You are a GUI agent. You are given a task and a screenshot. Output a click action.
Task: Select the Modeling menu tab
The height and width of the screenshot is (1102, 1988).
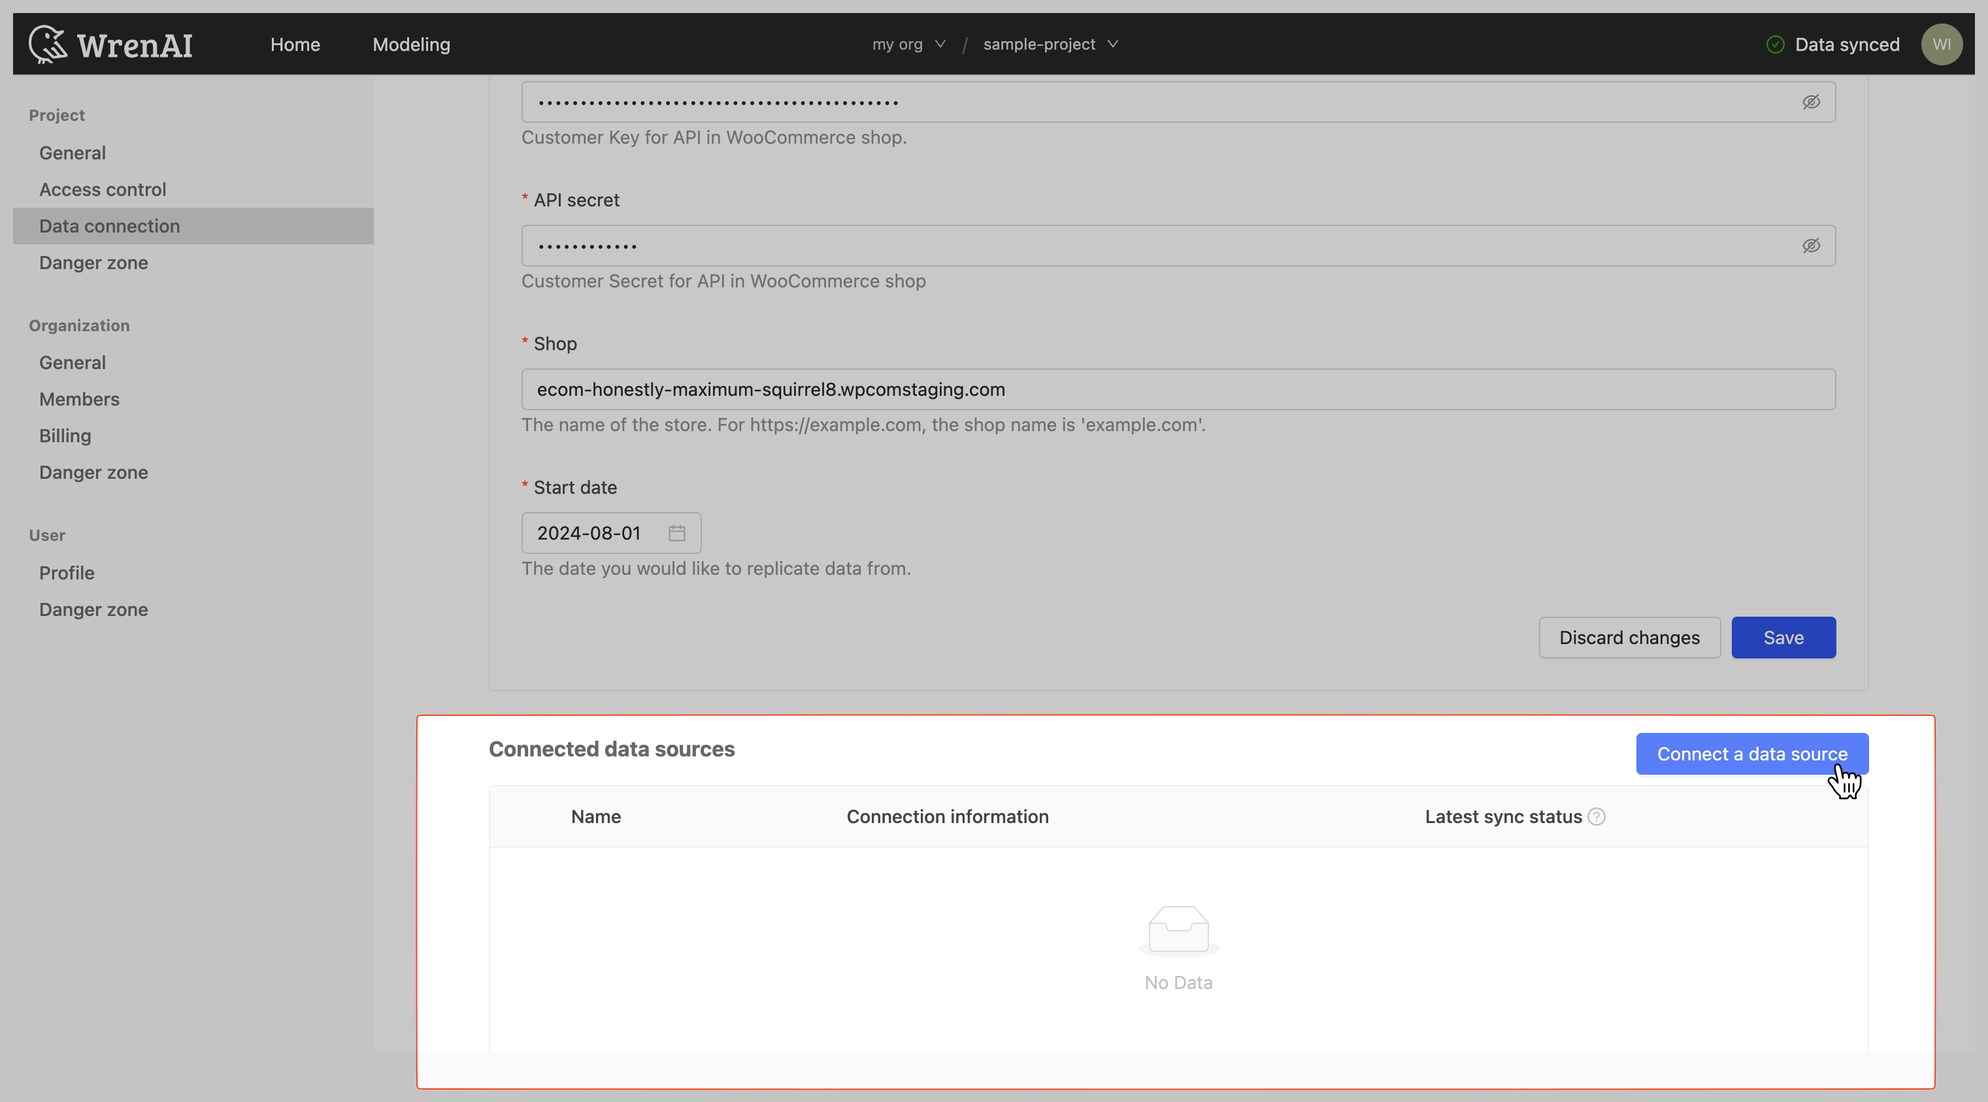[411, 43]
